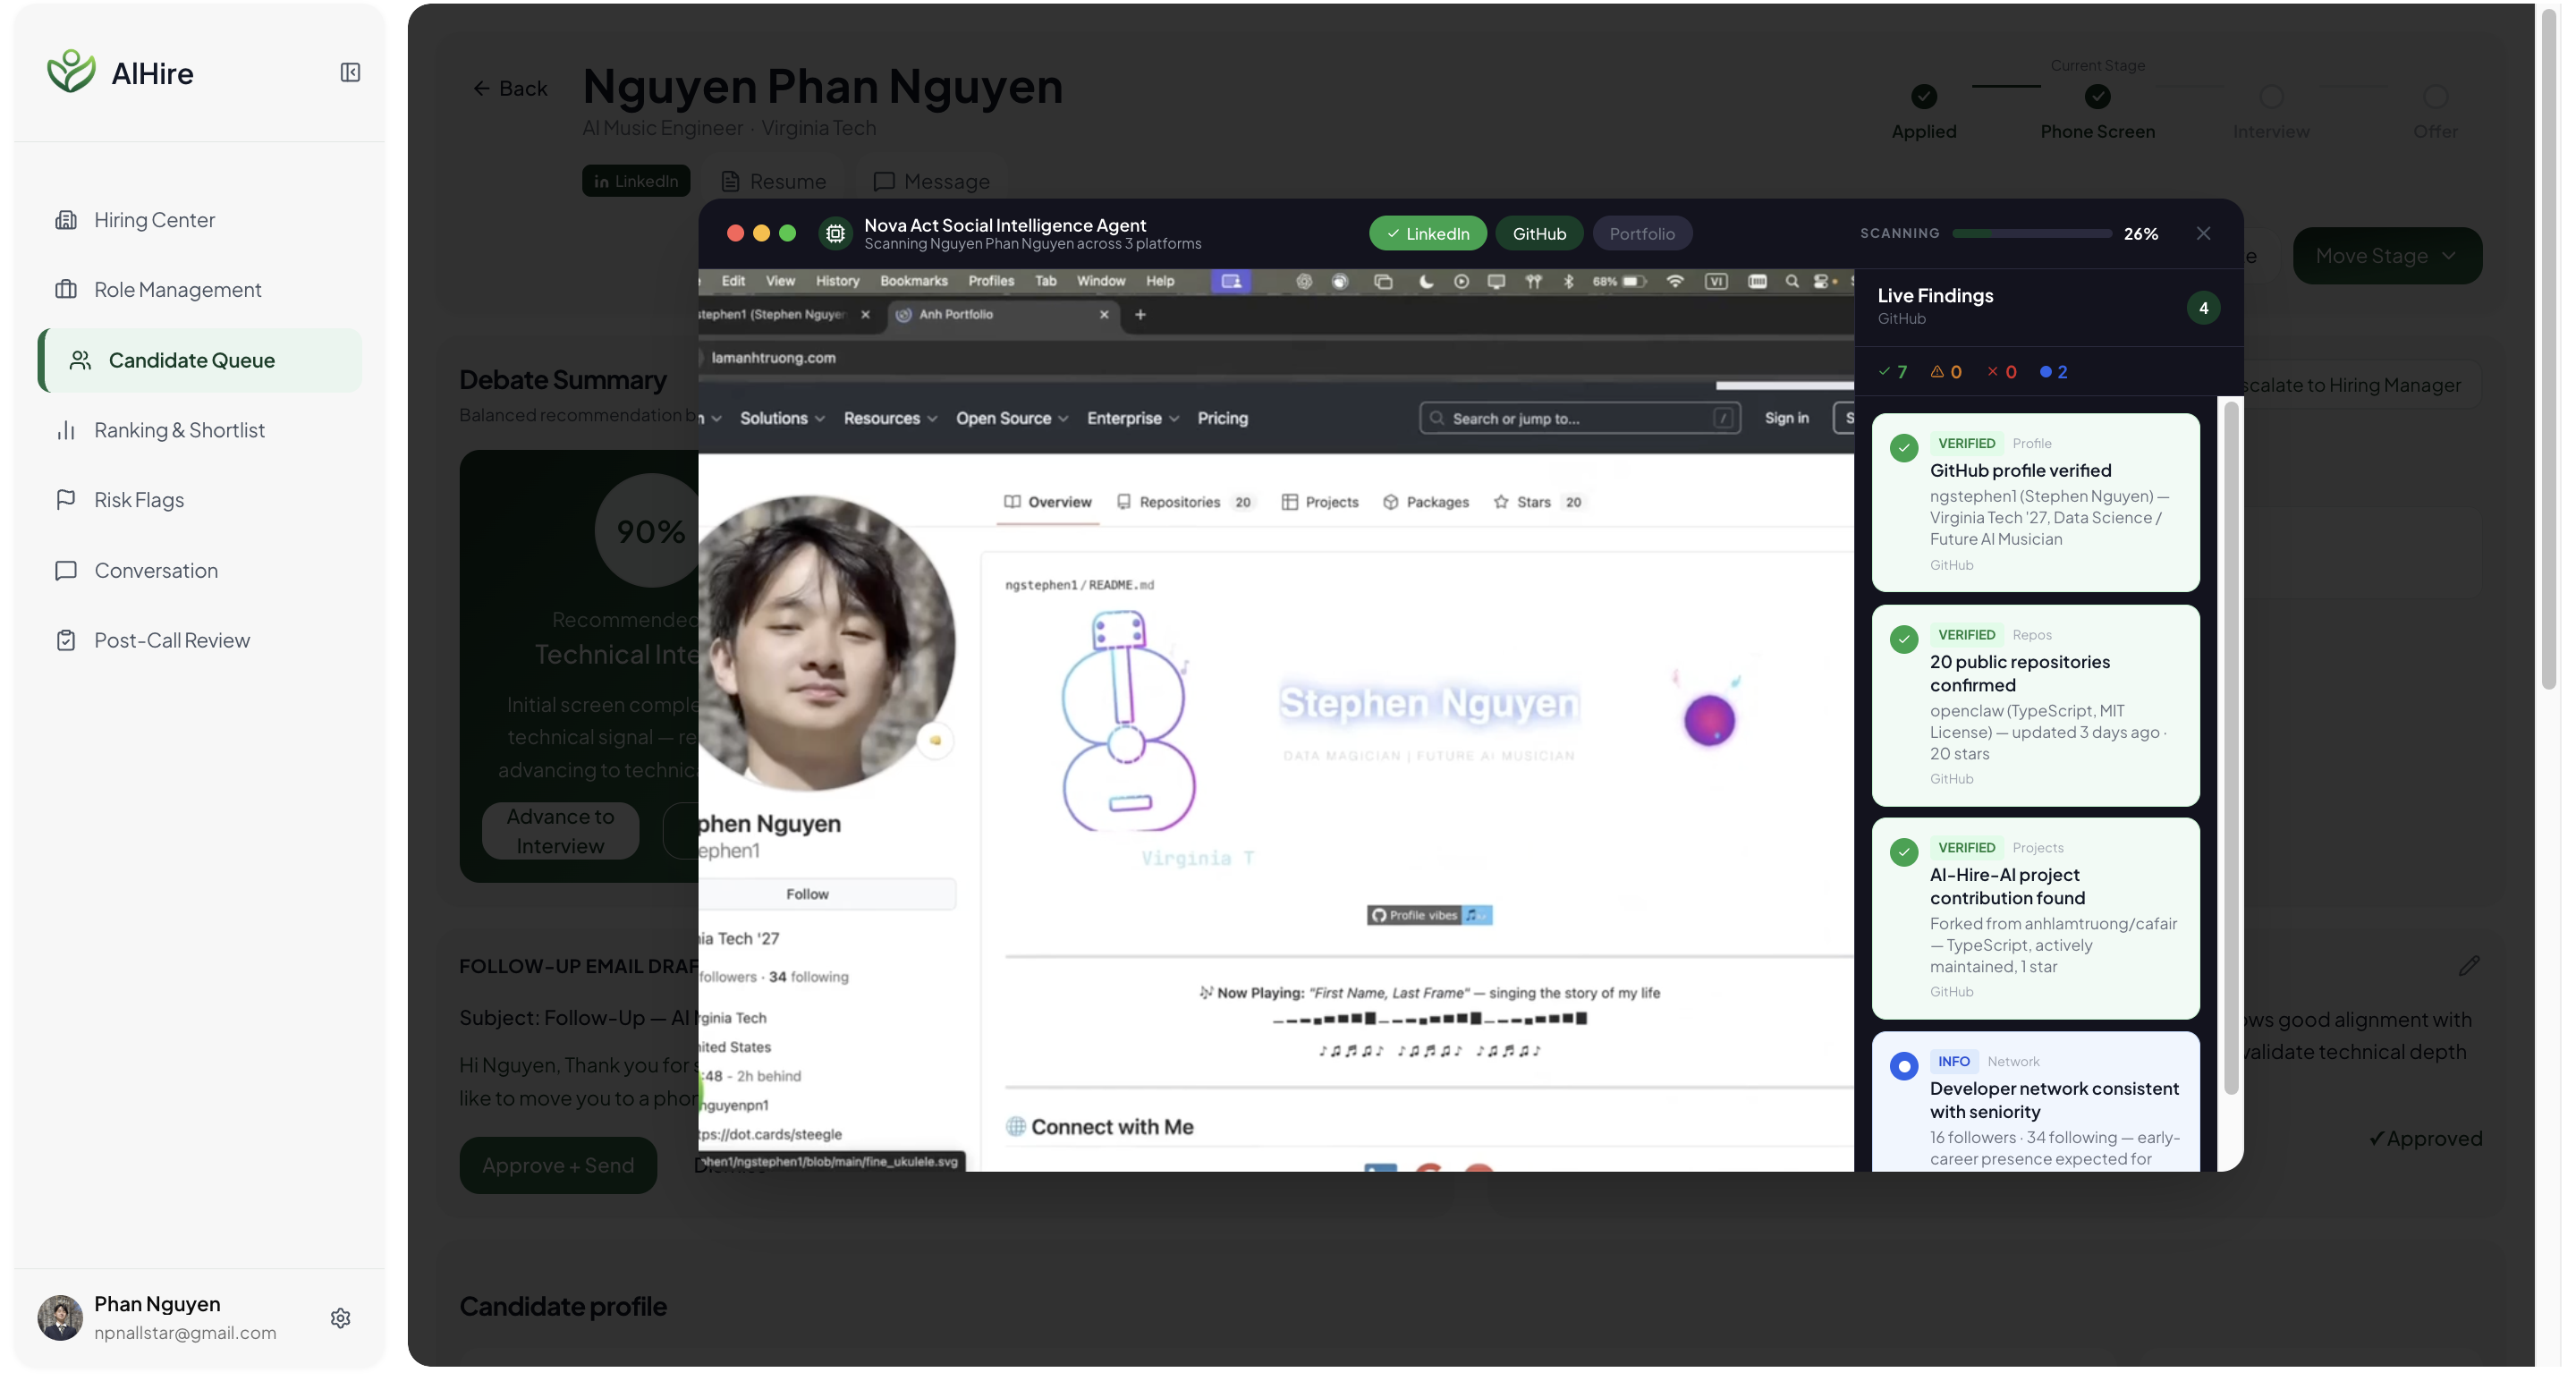Click the Ranking & Shortlist chart icon
The image size is (2576, 1381).
(x=66, y=430)
